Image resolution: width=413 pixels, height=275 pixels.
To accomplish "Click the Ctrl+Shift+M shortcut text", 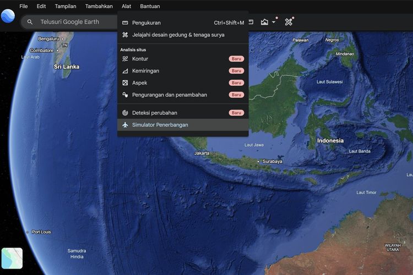I will click(229, 23).
